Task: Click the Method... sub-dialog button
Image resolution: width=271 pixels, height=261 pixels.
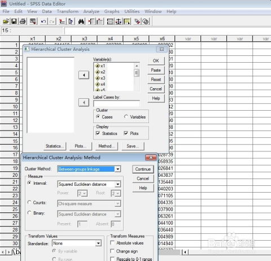Action: tap(107, 146)
